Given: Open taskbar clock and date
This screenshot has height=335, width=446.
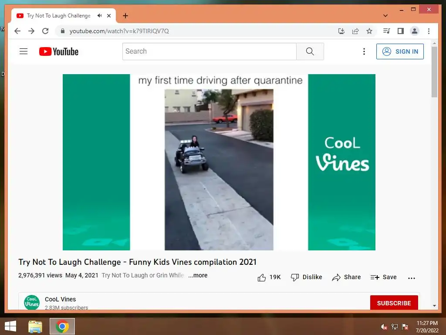Looking at the screenshot, I should pyautogui.click(x=427, y=327).
